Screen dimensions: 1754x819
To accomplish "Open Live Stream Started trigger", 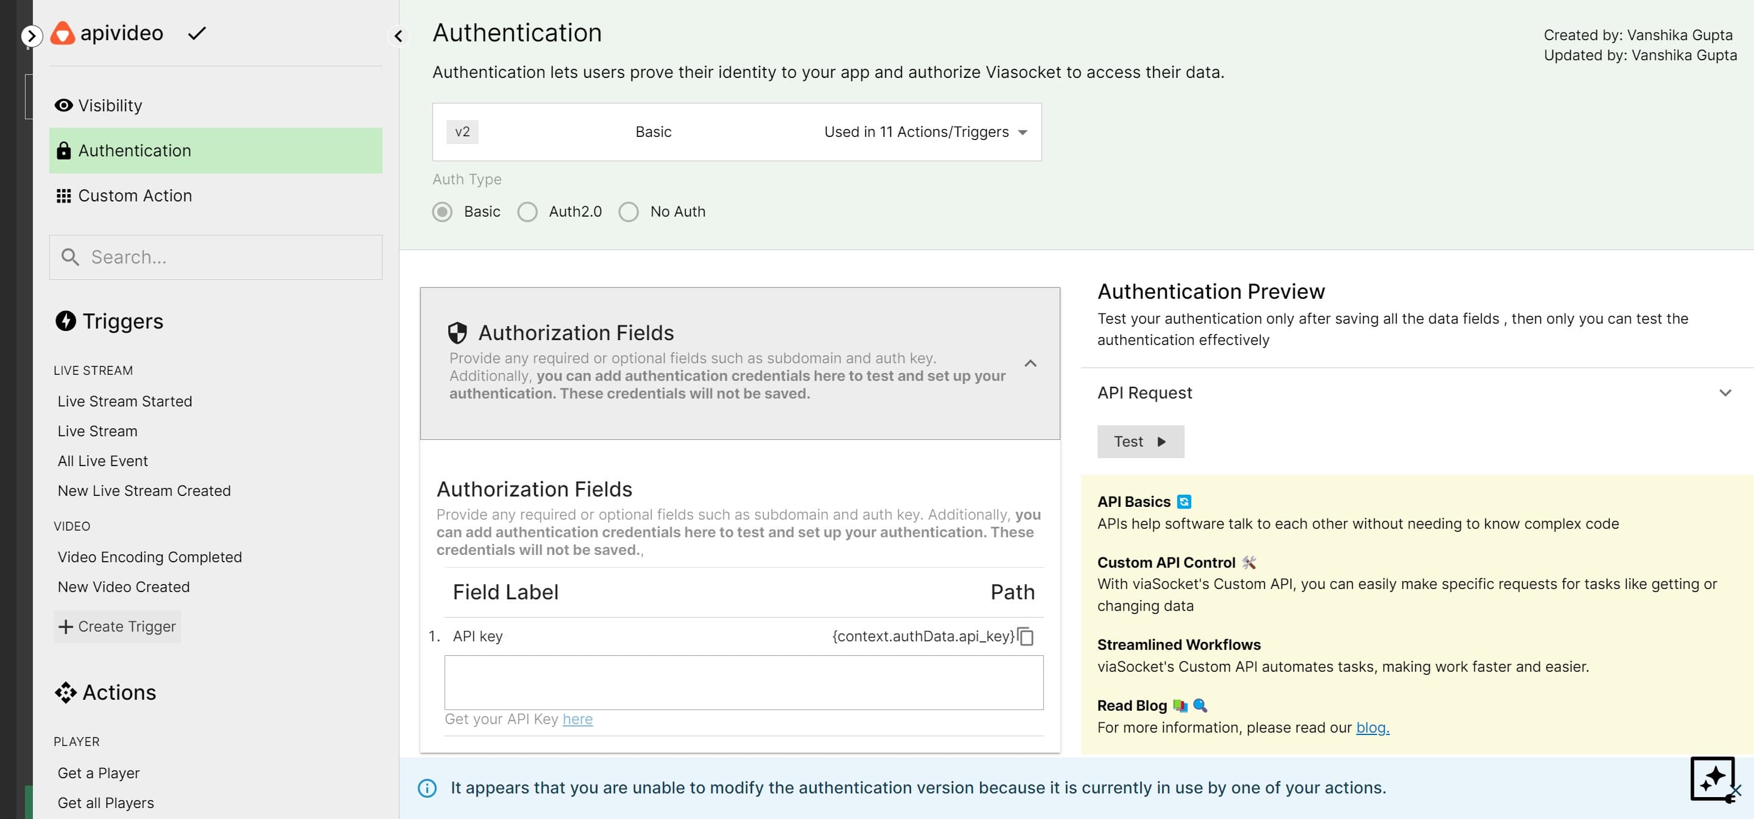I will click(125, 402).
